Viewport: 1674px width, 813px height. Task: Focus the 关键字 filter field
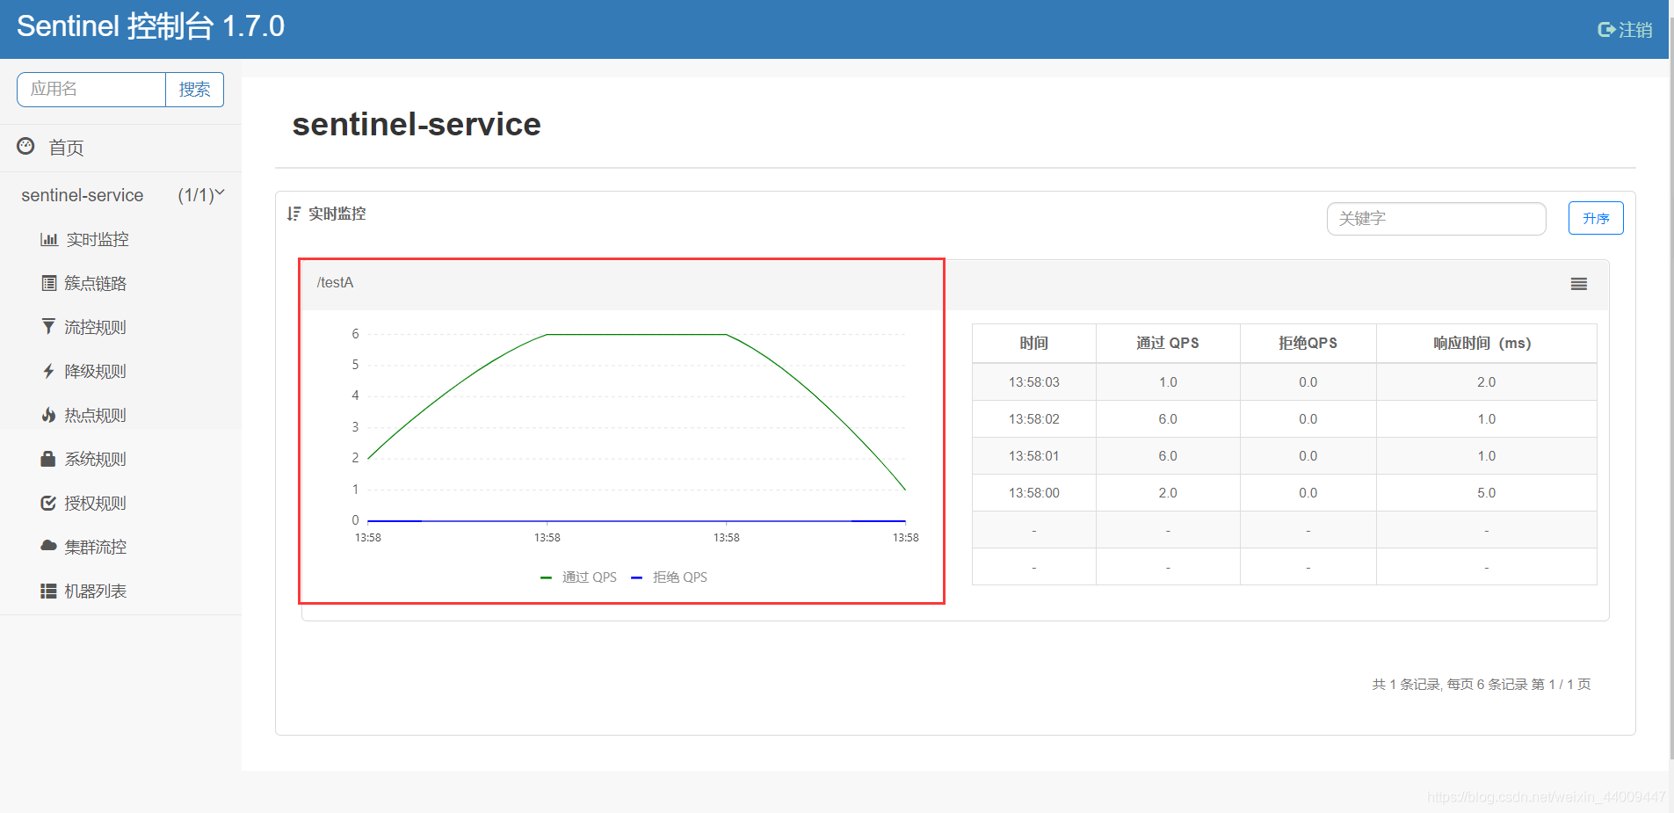1436,219
